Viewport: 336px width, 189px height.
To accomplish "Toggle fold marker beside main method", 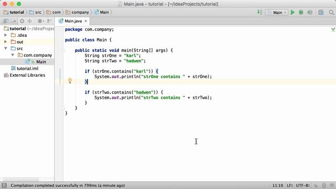I will [63, 50].
